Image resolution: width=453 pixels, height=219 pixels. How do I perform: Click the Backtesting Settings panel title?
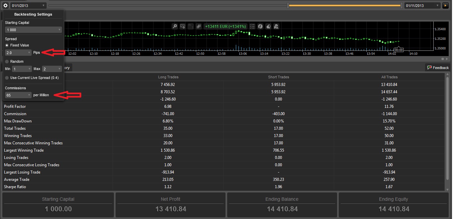point(33,15)
